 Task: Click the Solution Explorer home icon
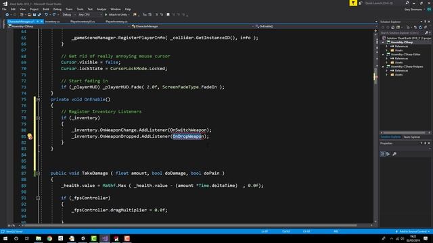tap(392, 27)
